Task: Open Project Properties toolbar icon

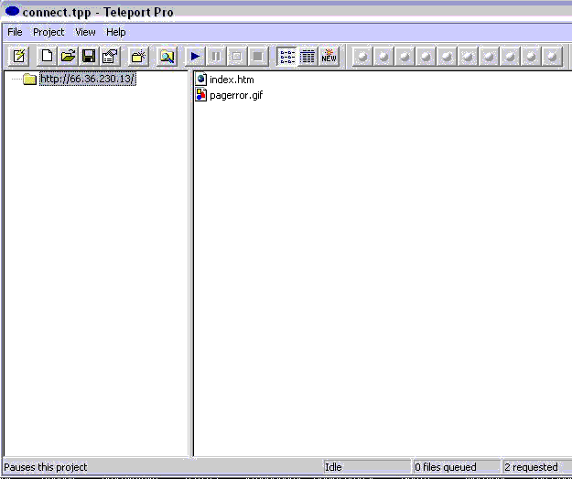Action: pyautogui.click(x=110, y=56)
